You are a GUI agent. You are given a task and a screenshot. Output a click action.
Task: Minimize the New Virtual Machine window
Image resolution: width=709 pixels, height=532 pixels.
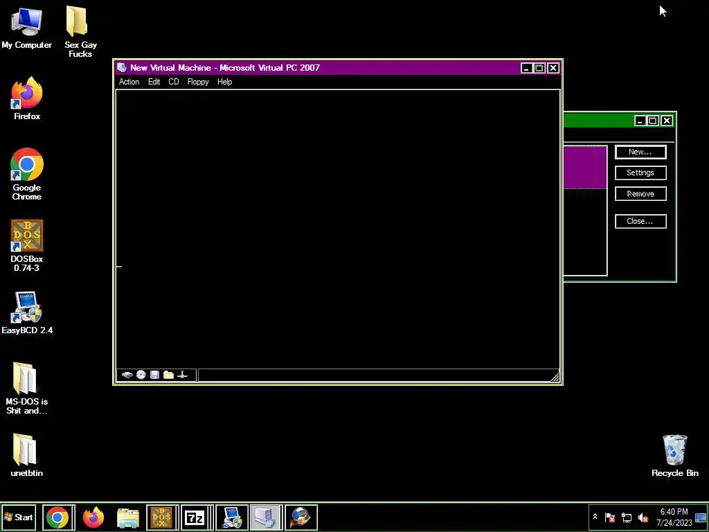[x=526, y=68]
